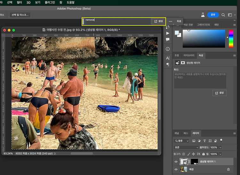This screenshot has height=175, width=240.
Task: Switch to the 그레이디언트 tab
Action: click(204, 25)
